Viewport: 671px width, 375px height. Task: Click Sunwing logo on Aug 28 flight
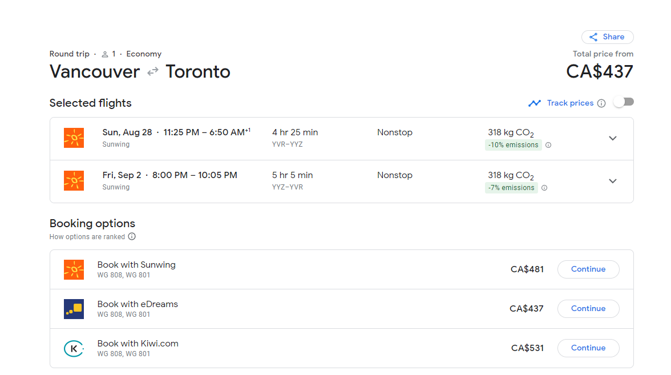(74, 138)
